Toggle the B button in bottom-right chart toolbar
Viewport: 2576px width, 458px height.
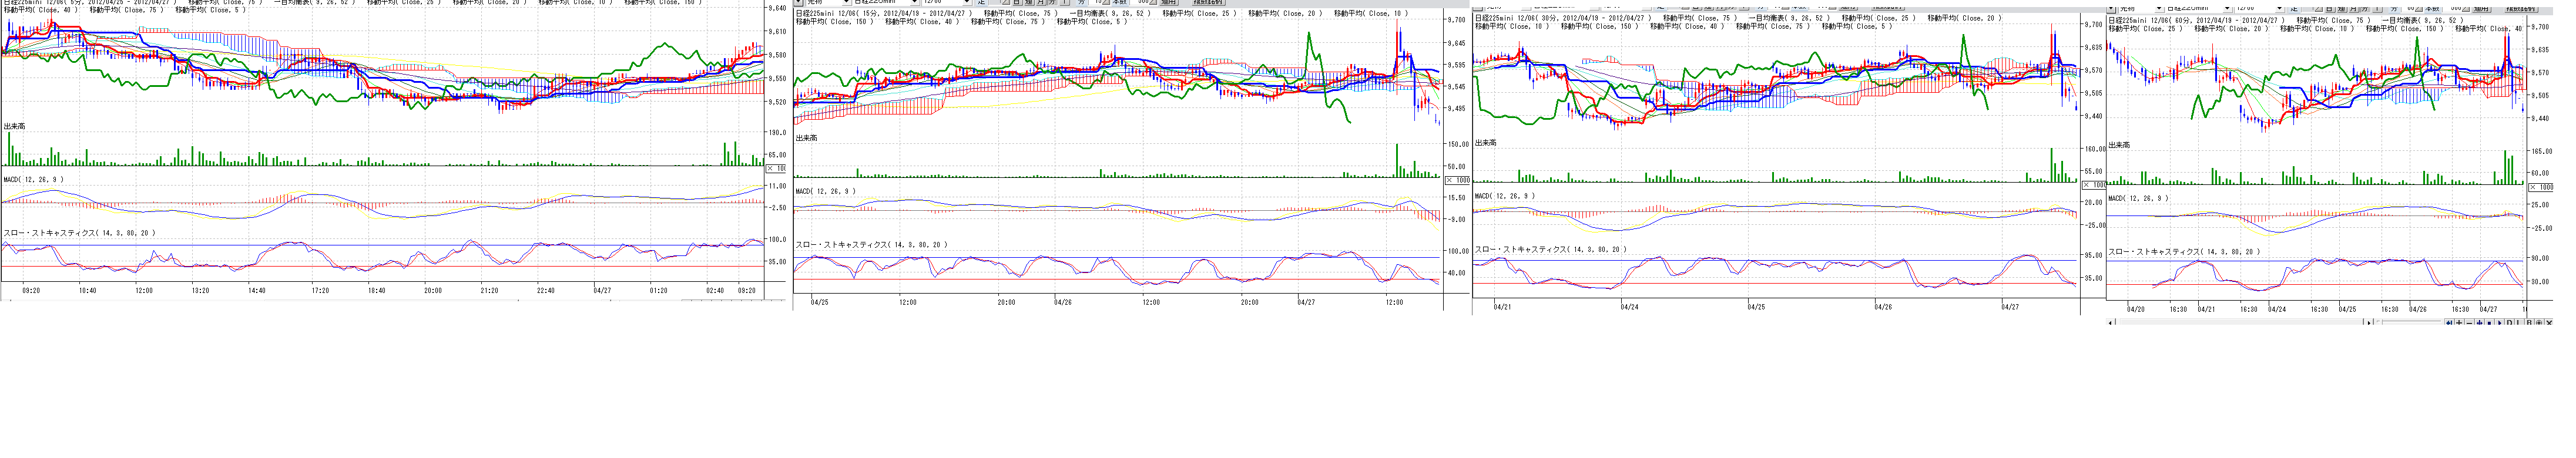2529,323
